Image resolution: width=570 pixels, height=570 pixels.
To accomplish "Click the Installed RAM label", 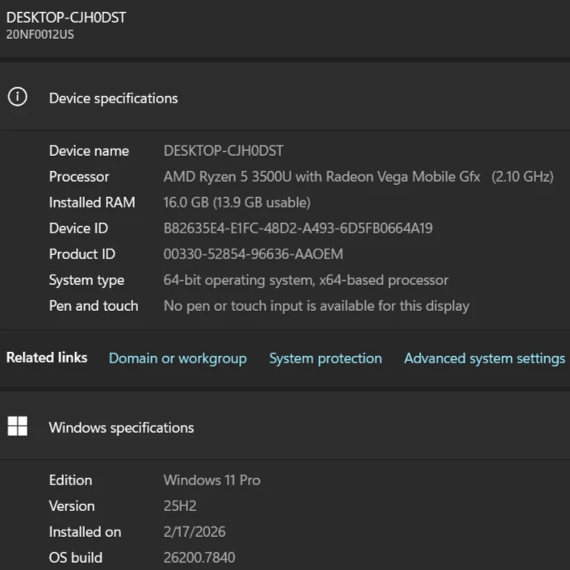I will [92, 203].
